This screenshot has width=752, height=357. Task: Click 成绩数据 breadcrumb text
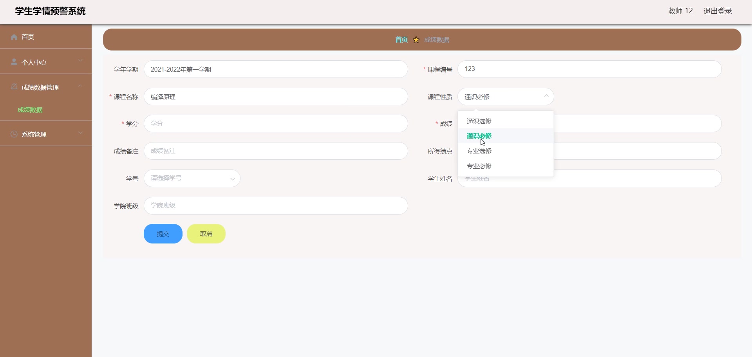(x=437, y=40)
